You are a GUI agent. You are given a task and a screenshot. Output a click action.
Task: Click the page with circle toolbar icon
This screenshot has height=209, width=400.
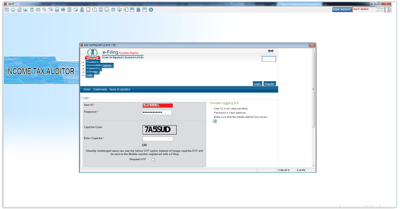(x=126, y=10)
